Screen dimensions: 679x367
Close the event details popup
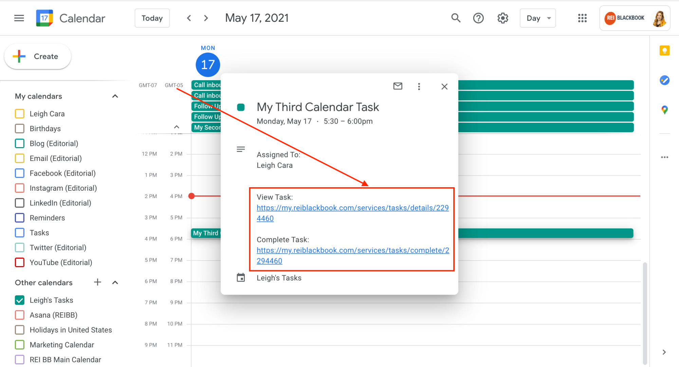click(444, 87)
